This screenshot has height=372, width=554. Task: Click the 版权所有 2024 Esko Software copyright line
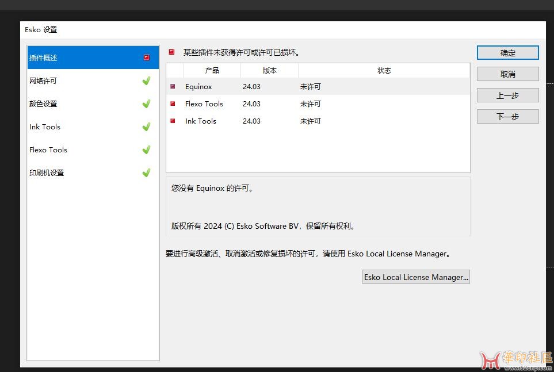pos(263,226)
